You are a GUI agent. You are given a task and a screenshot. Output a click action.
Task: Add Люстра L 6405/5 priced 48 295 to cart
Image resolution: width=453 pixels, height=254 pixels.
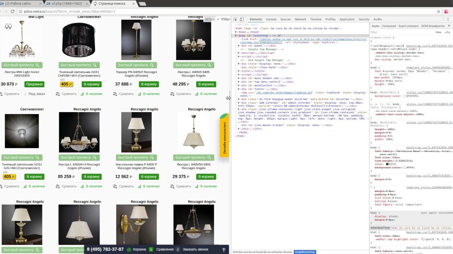click(x=206, y=84)
